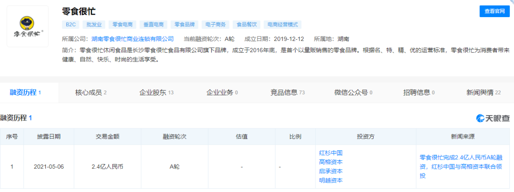Open investor link 高榕资本
Viewport: 514px width, 192px height.
coord(331,162)
